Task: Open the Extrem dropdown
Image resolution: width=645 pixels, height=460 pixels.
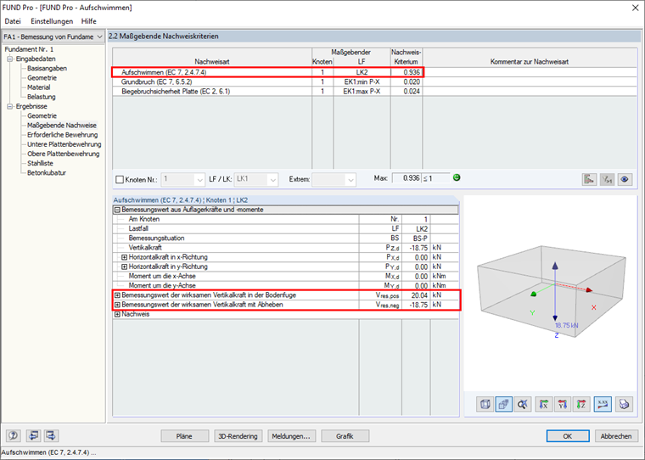Action: (334, 179)
